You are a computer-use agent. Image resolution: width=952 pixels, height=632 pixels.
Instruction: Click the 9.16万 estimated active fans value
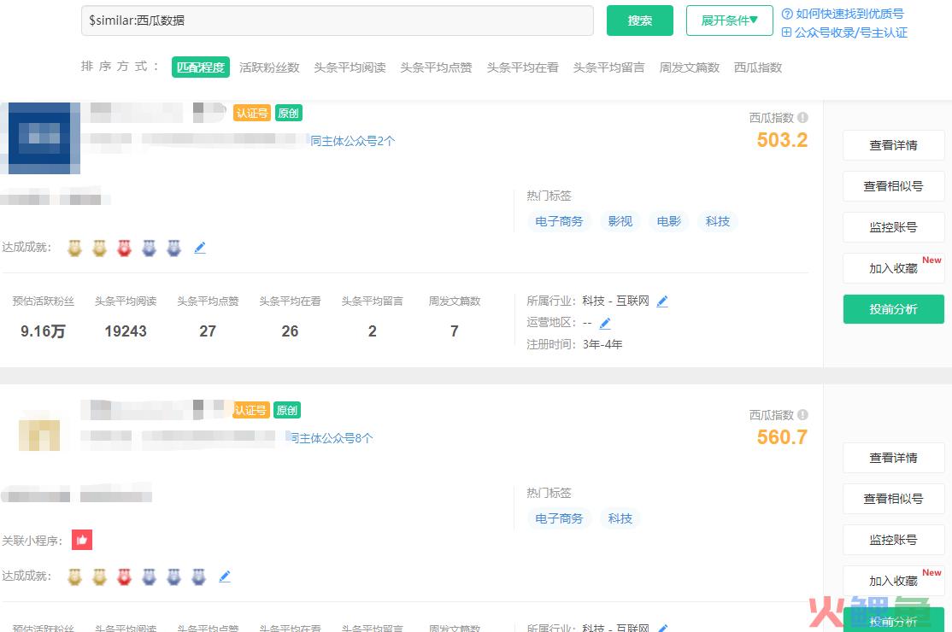43,331
